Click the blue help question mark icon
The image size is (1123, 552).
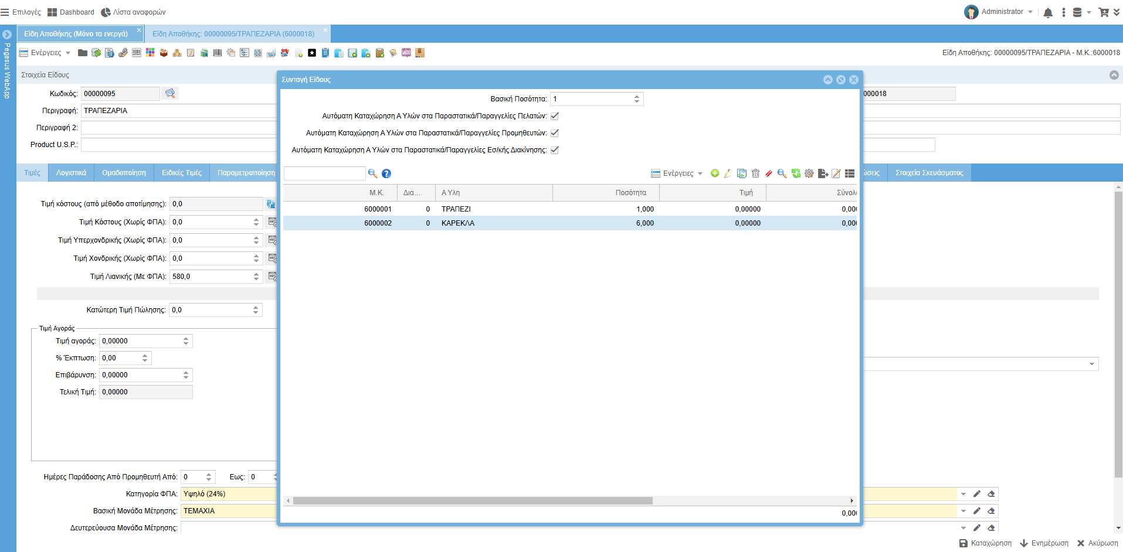point(386,173)
